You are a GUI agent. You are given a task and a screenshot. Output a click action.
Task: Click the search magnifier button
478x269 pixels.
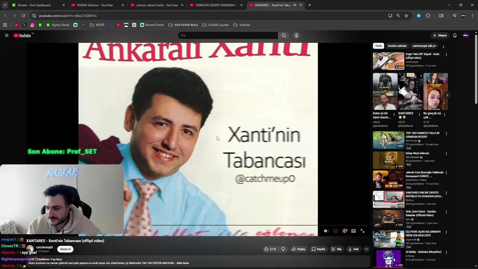point(284,35)
